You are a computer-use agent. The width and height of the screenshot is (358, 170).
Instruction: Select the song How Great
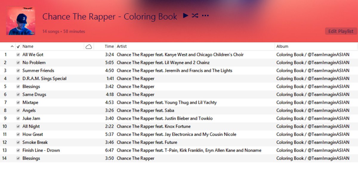click(x=33, y=135)
